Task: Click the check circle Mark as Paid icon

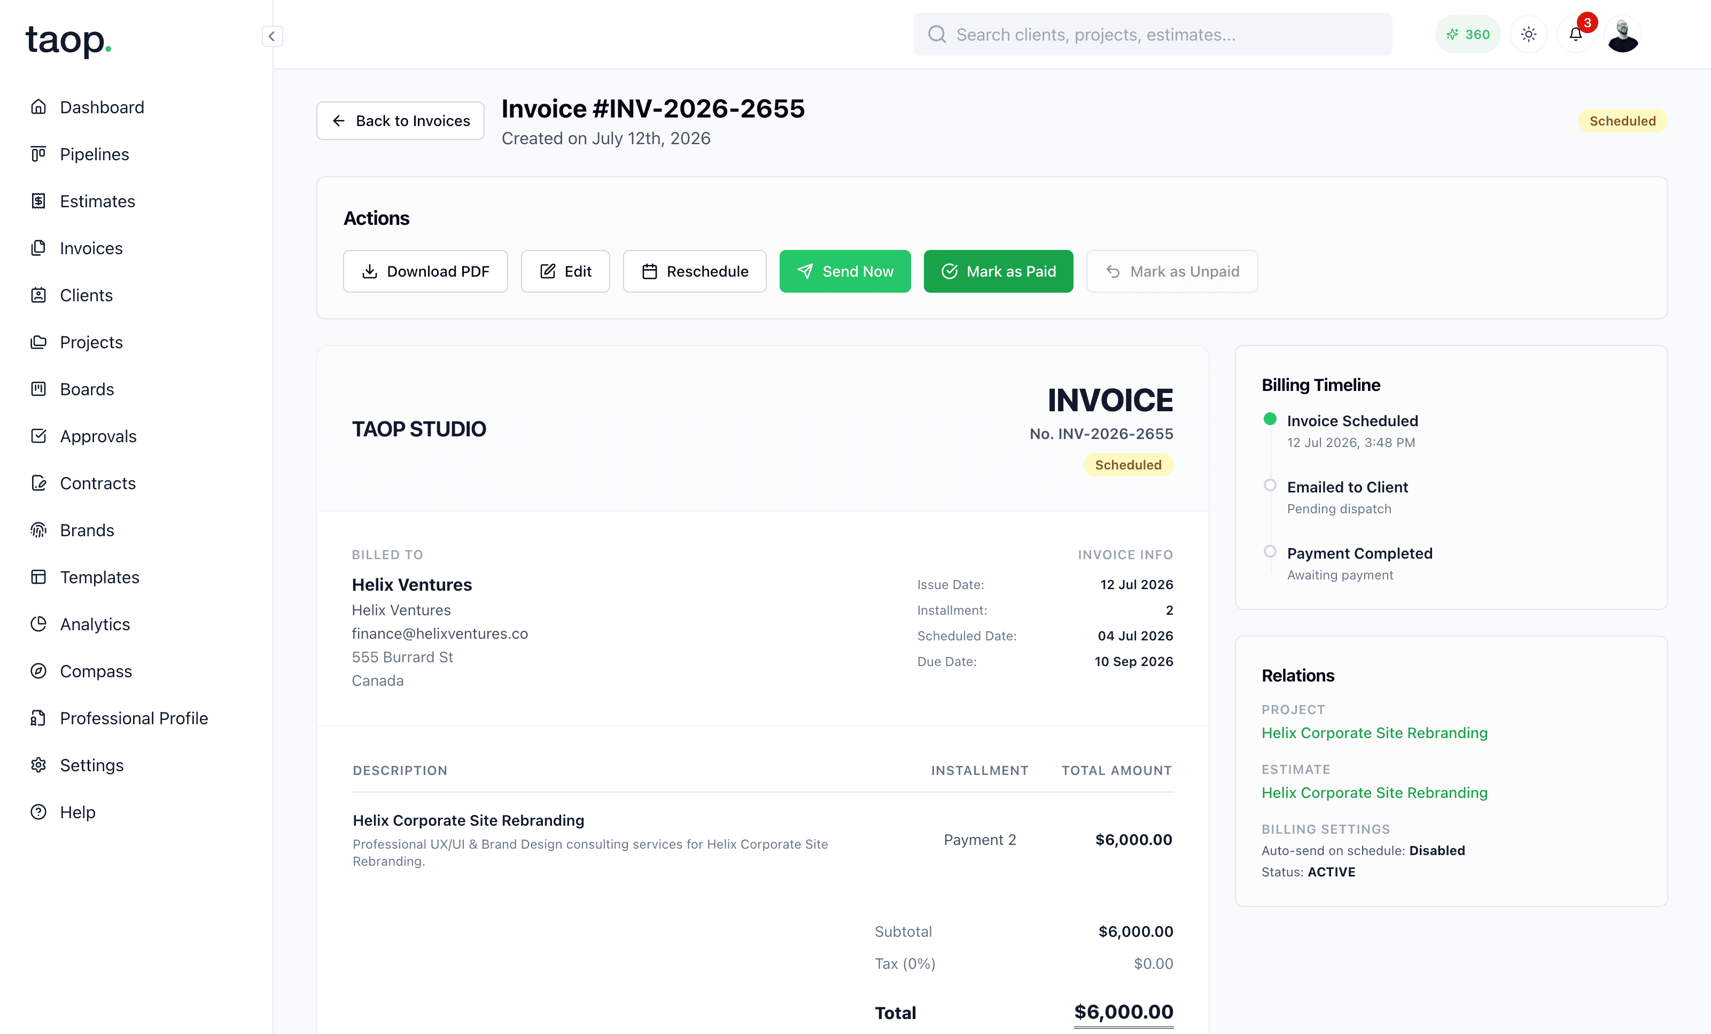Action: coord(949,271)
